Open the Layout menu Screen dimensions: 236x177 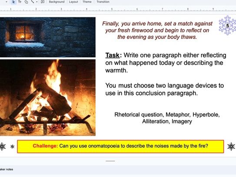(x=73, y=2)
